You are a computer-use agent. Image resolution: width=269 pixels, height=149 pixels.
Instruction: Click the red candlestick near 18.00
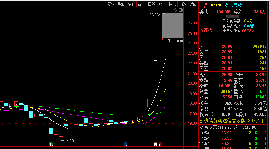[146, 104]
